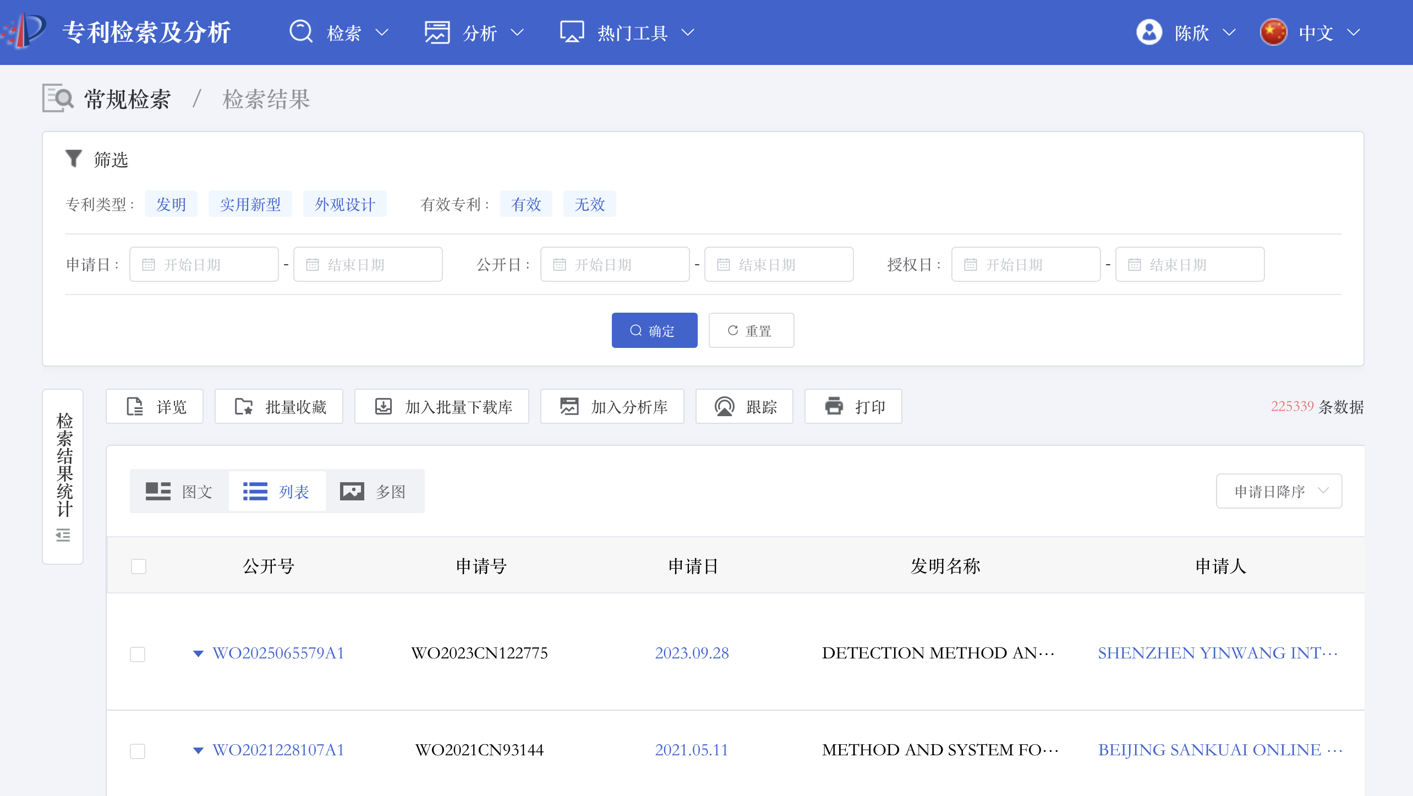The image size is (1413, 796).
Task: Toggle 发明 patent type filter
Action: (171, 204)
